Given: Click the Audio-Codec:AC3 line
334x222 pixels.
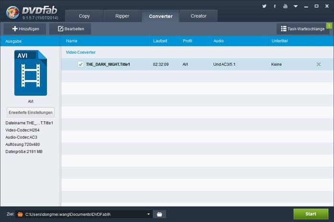Looking at the screenshot, I should [x=21, y=137].
